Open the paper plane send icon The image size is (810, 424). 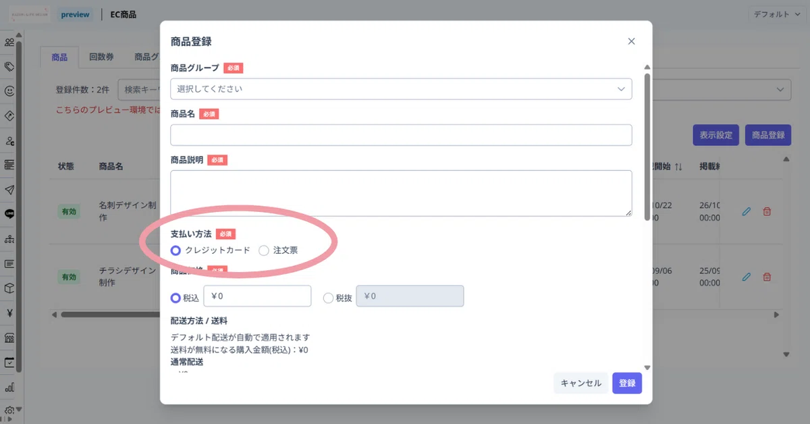(9, 189)
